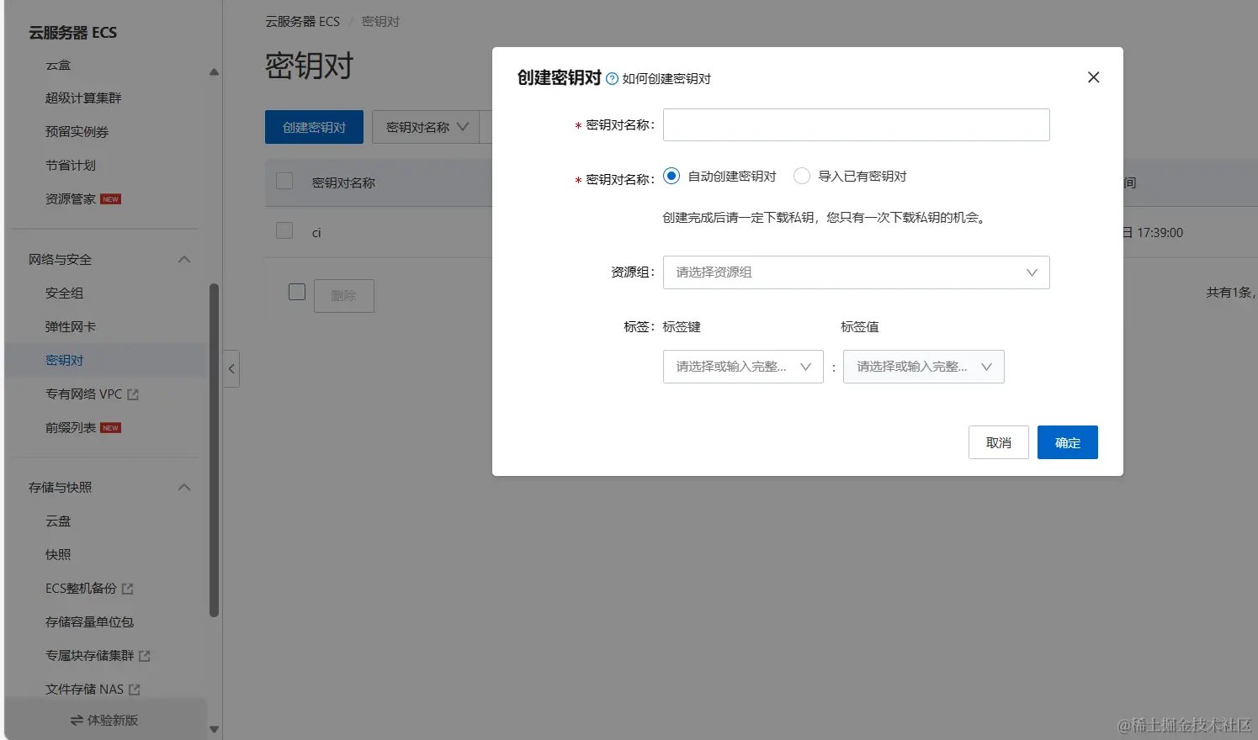Screen dimensions: 1258x740
Task: Click the 密钥对名称 column header
Action: (343, 182)
